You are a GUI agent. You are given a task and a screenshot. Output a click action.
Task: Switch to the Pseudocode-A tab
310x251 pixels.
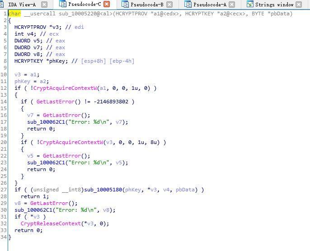pos(210,5)
